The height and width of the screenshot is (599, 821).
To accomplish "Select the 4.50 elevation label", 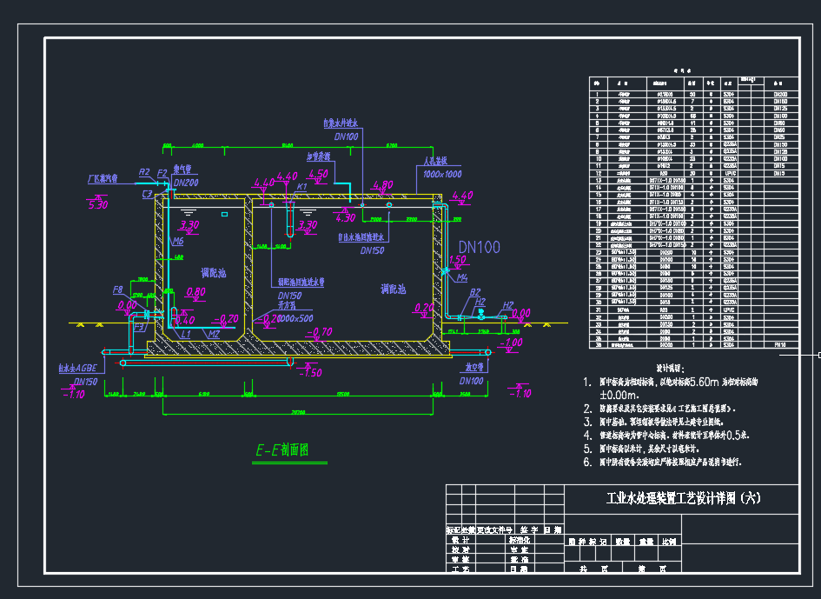I will (x=318, y=174).
